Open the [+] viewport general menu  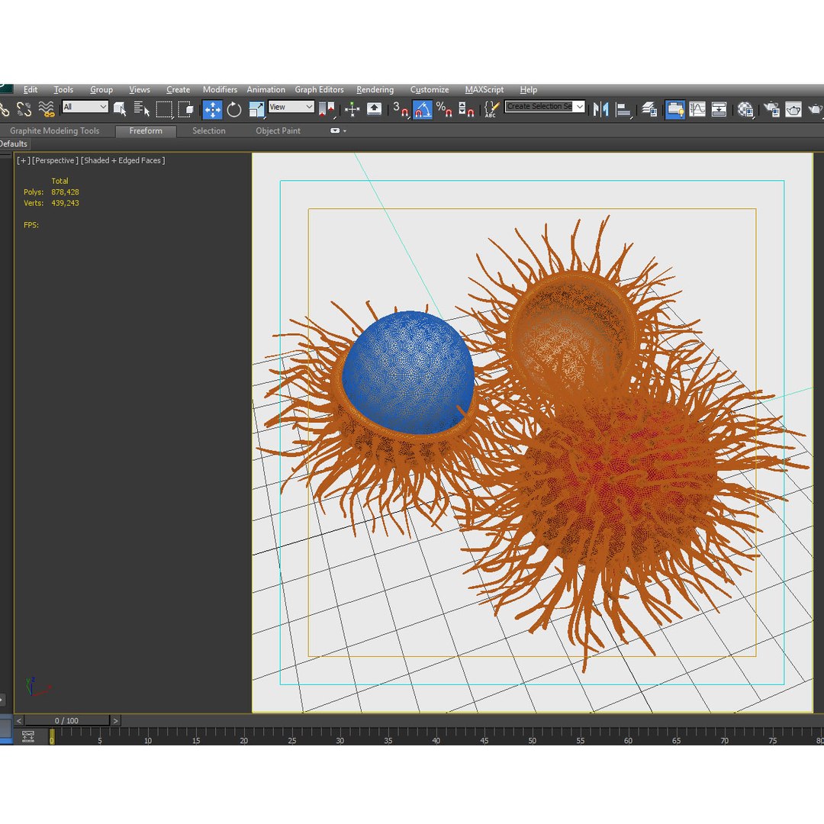pos(23,160)
